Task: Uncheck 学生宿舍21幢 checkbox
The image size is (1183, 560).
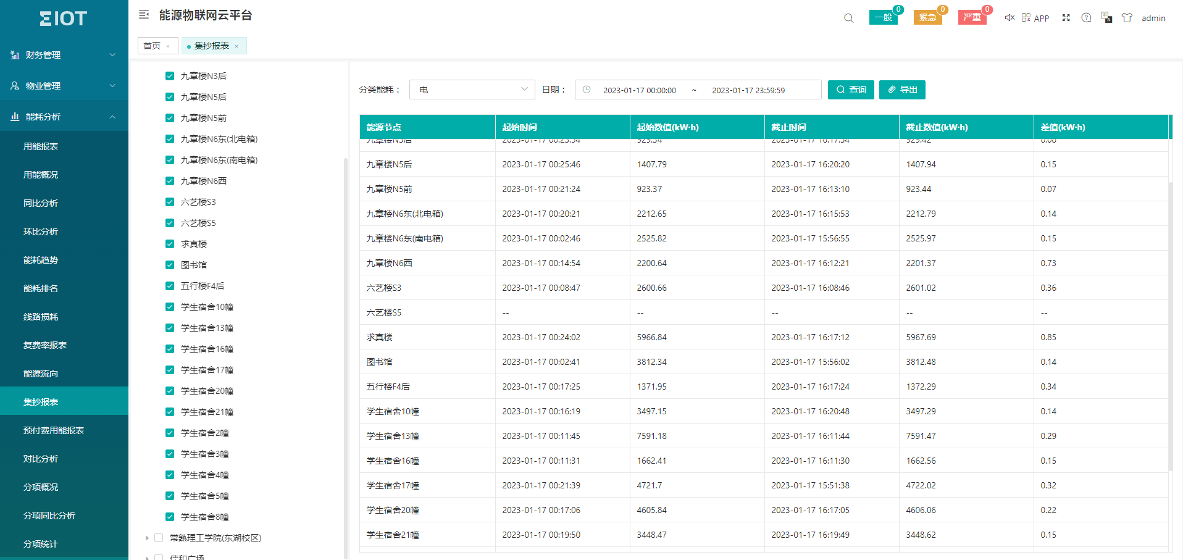Action: (170, 412)
